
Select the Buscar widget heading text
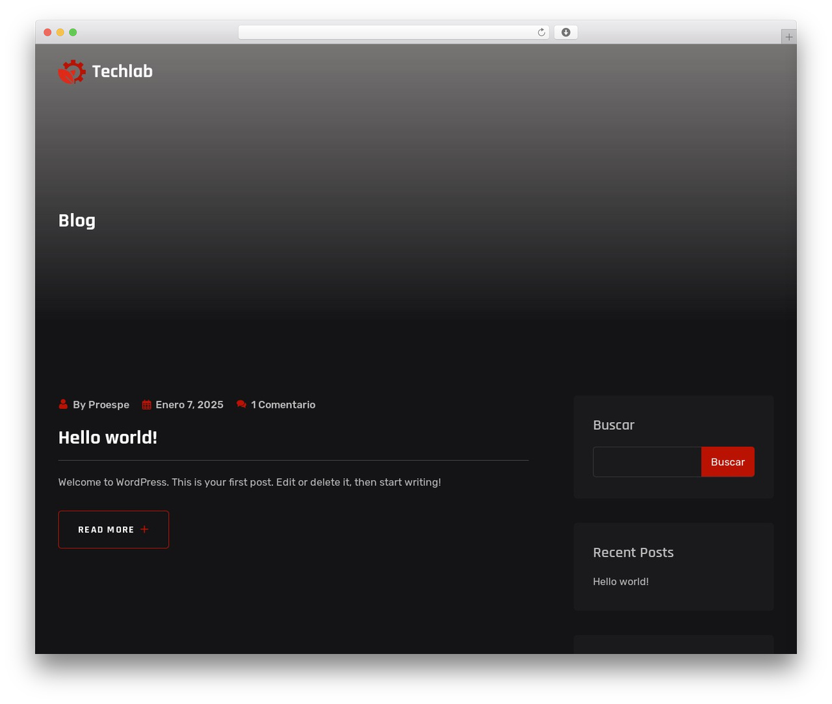pos(614,425)
